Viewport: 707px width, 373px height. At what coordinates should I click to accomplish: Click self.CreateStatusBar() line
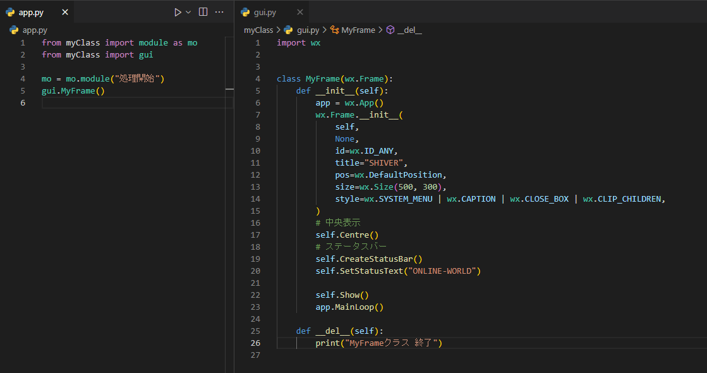[x=369, y=259]
